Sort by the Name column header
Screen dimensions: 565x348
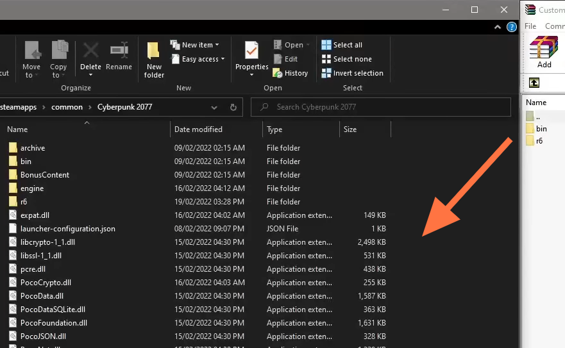tap(17, 129)
